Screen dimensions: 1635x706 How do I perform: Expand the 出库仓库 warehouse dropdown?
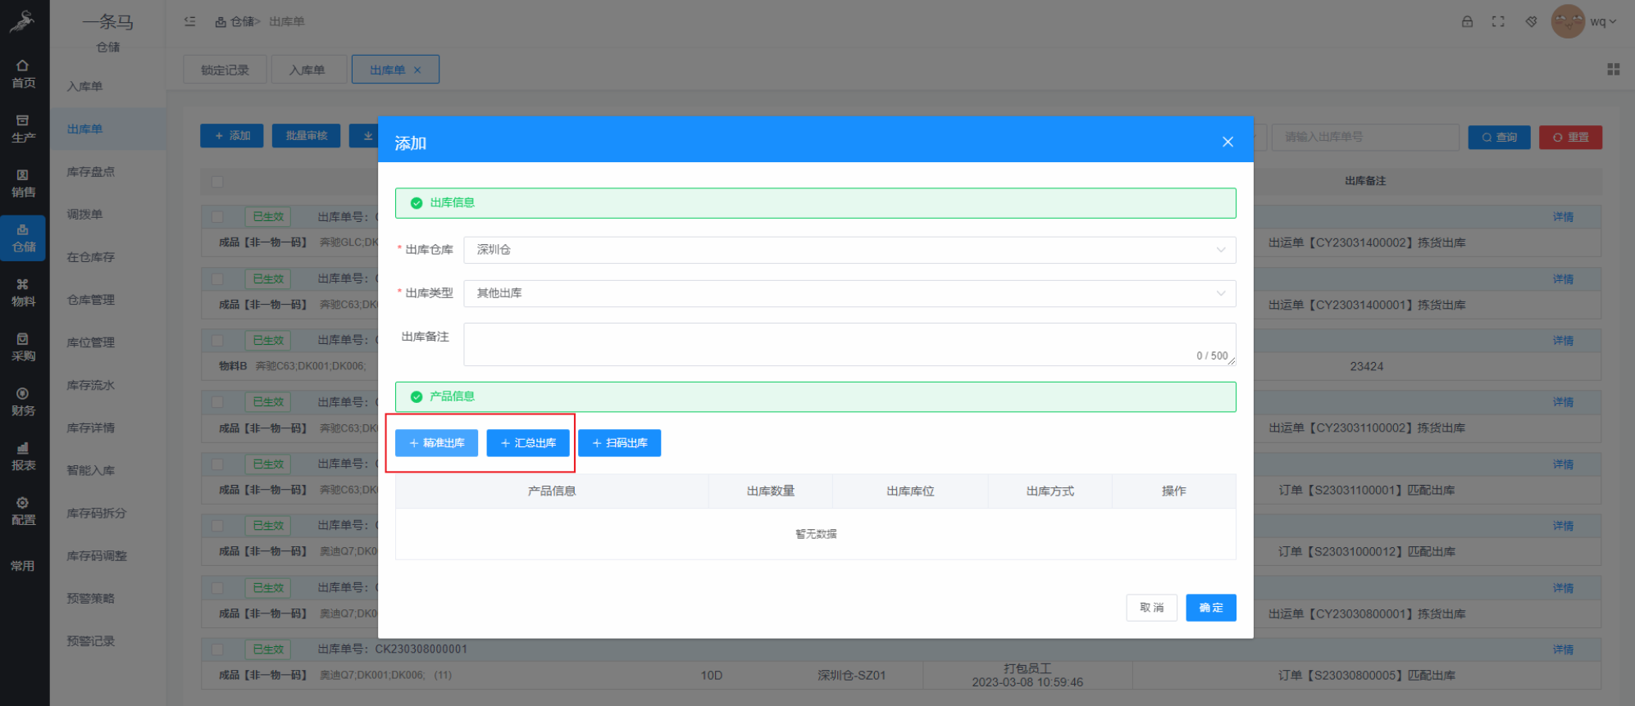849,250
